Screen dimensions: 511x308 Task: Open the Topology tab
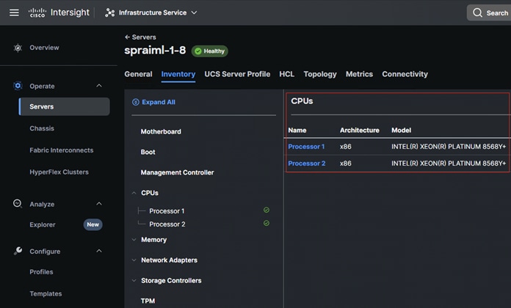pos(320,74)
